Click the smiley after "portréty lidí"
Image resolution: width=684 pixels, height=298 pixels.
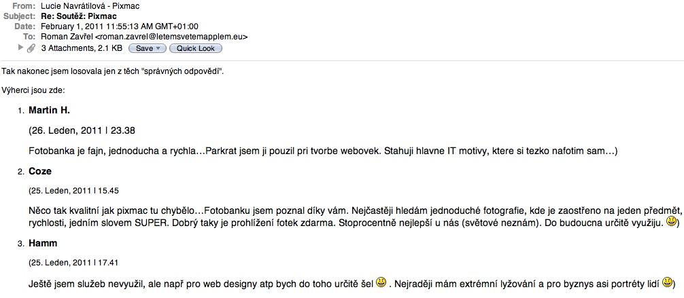click(667, 280)
